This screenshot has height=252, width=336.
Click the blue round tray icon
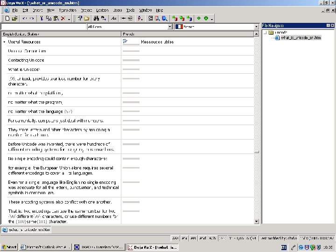(x=301, y=247)
